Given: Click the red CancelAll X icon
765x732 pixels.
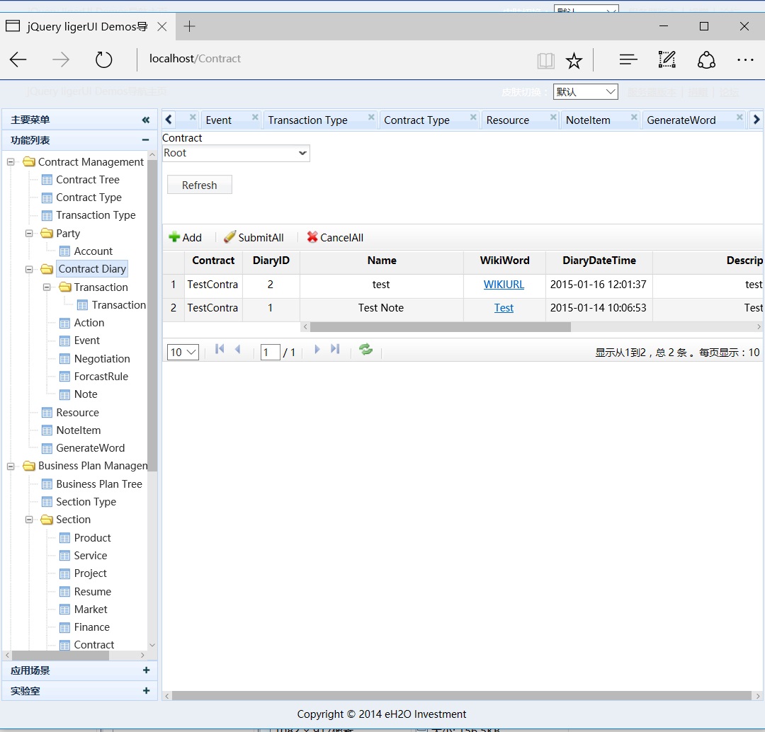Looking at the screenshot, I should [312, 237].
